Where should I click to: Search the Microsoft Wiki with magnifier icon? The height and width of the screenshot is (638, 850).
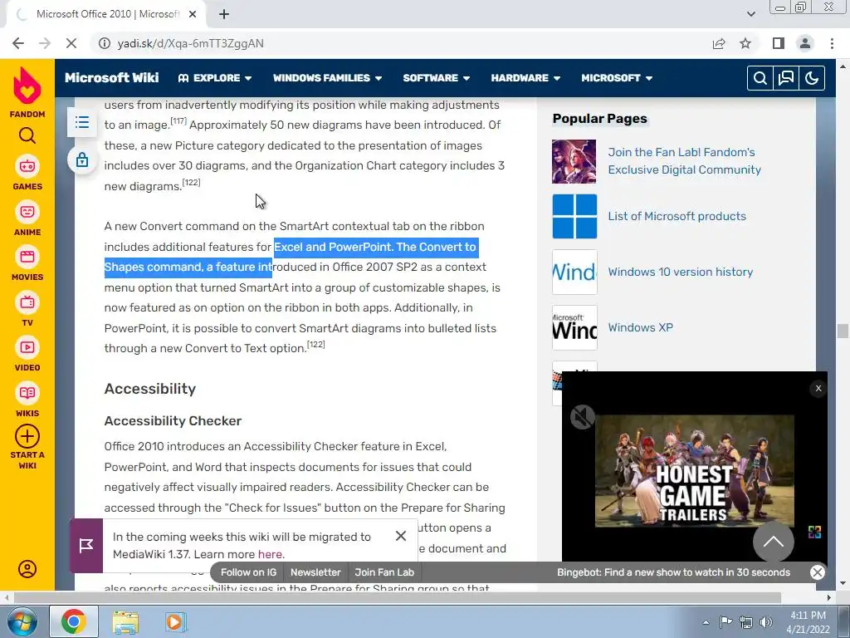[760, 78]
